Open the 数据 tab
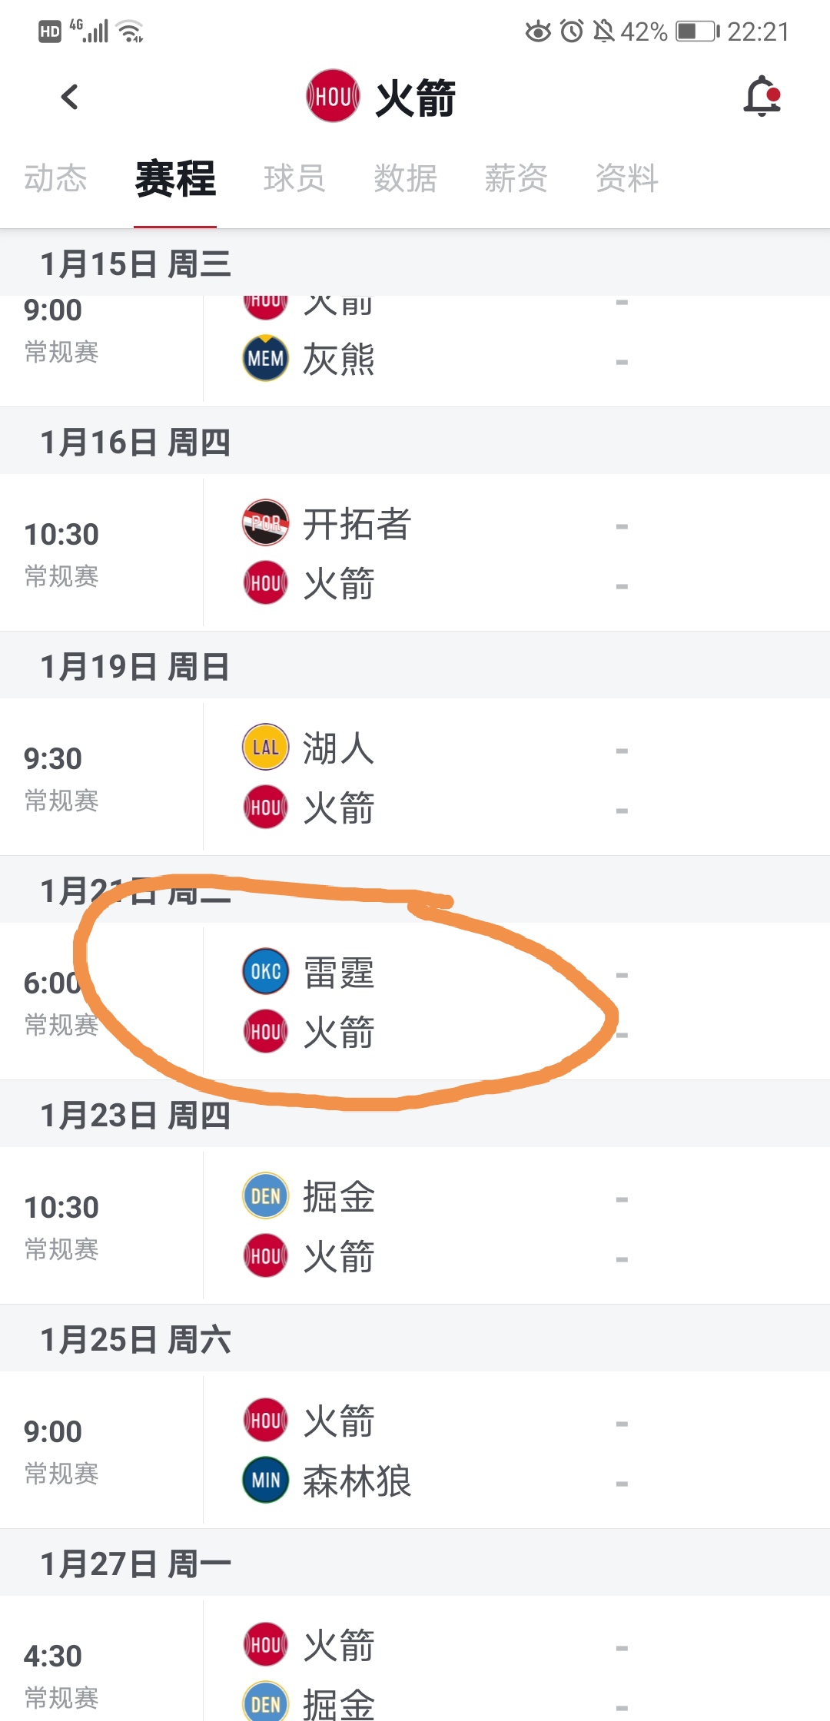 405,178
